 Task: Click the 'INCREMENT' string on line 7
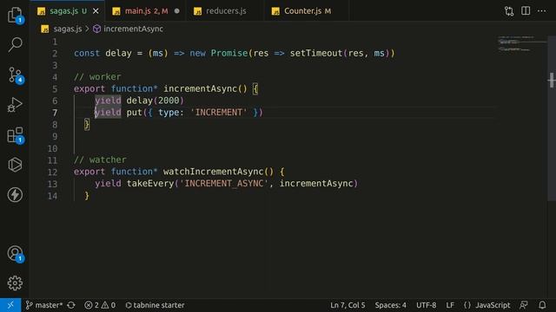pos(218,113)
